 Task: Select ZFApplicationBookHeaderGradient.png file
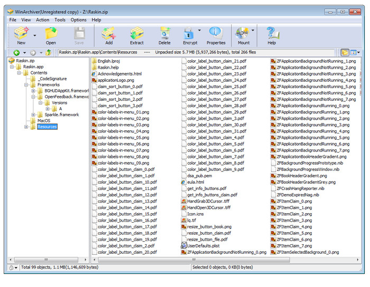(x=312, y=157)
